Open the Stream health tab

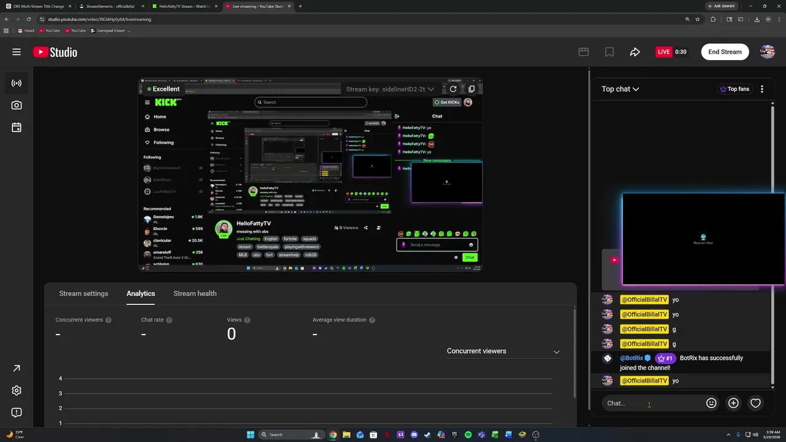pyautogui.click(x=195, y=293)
